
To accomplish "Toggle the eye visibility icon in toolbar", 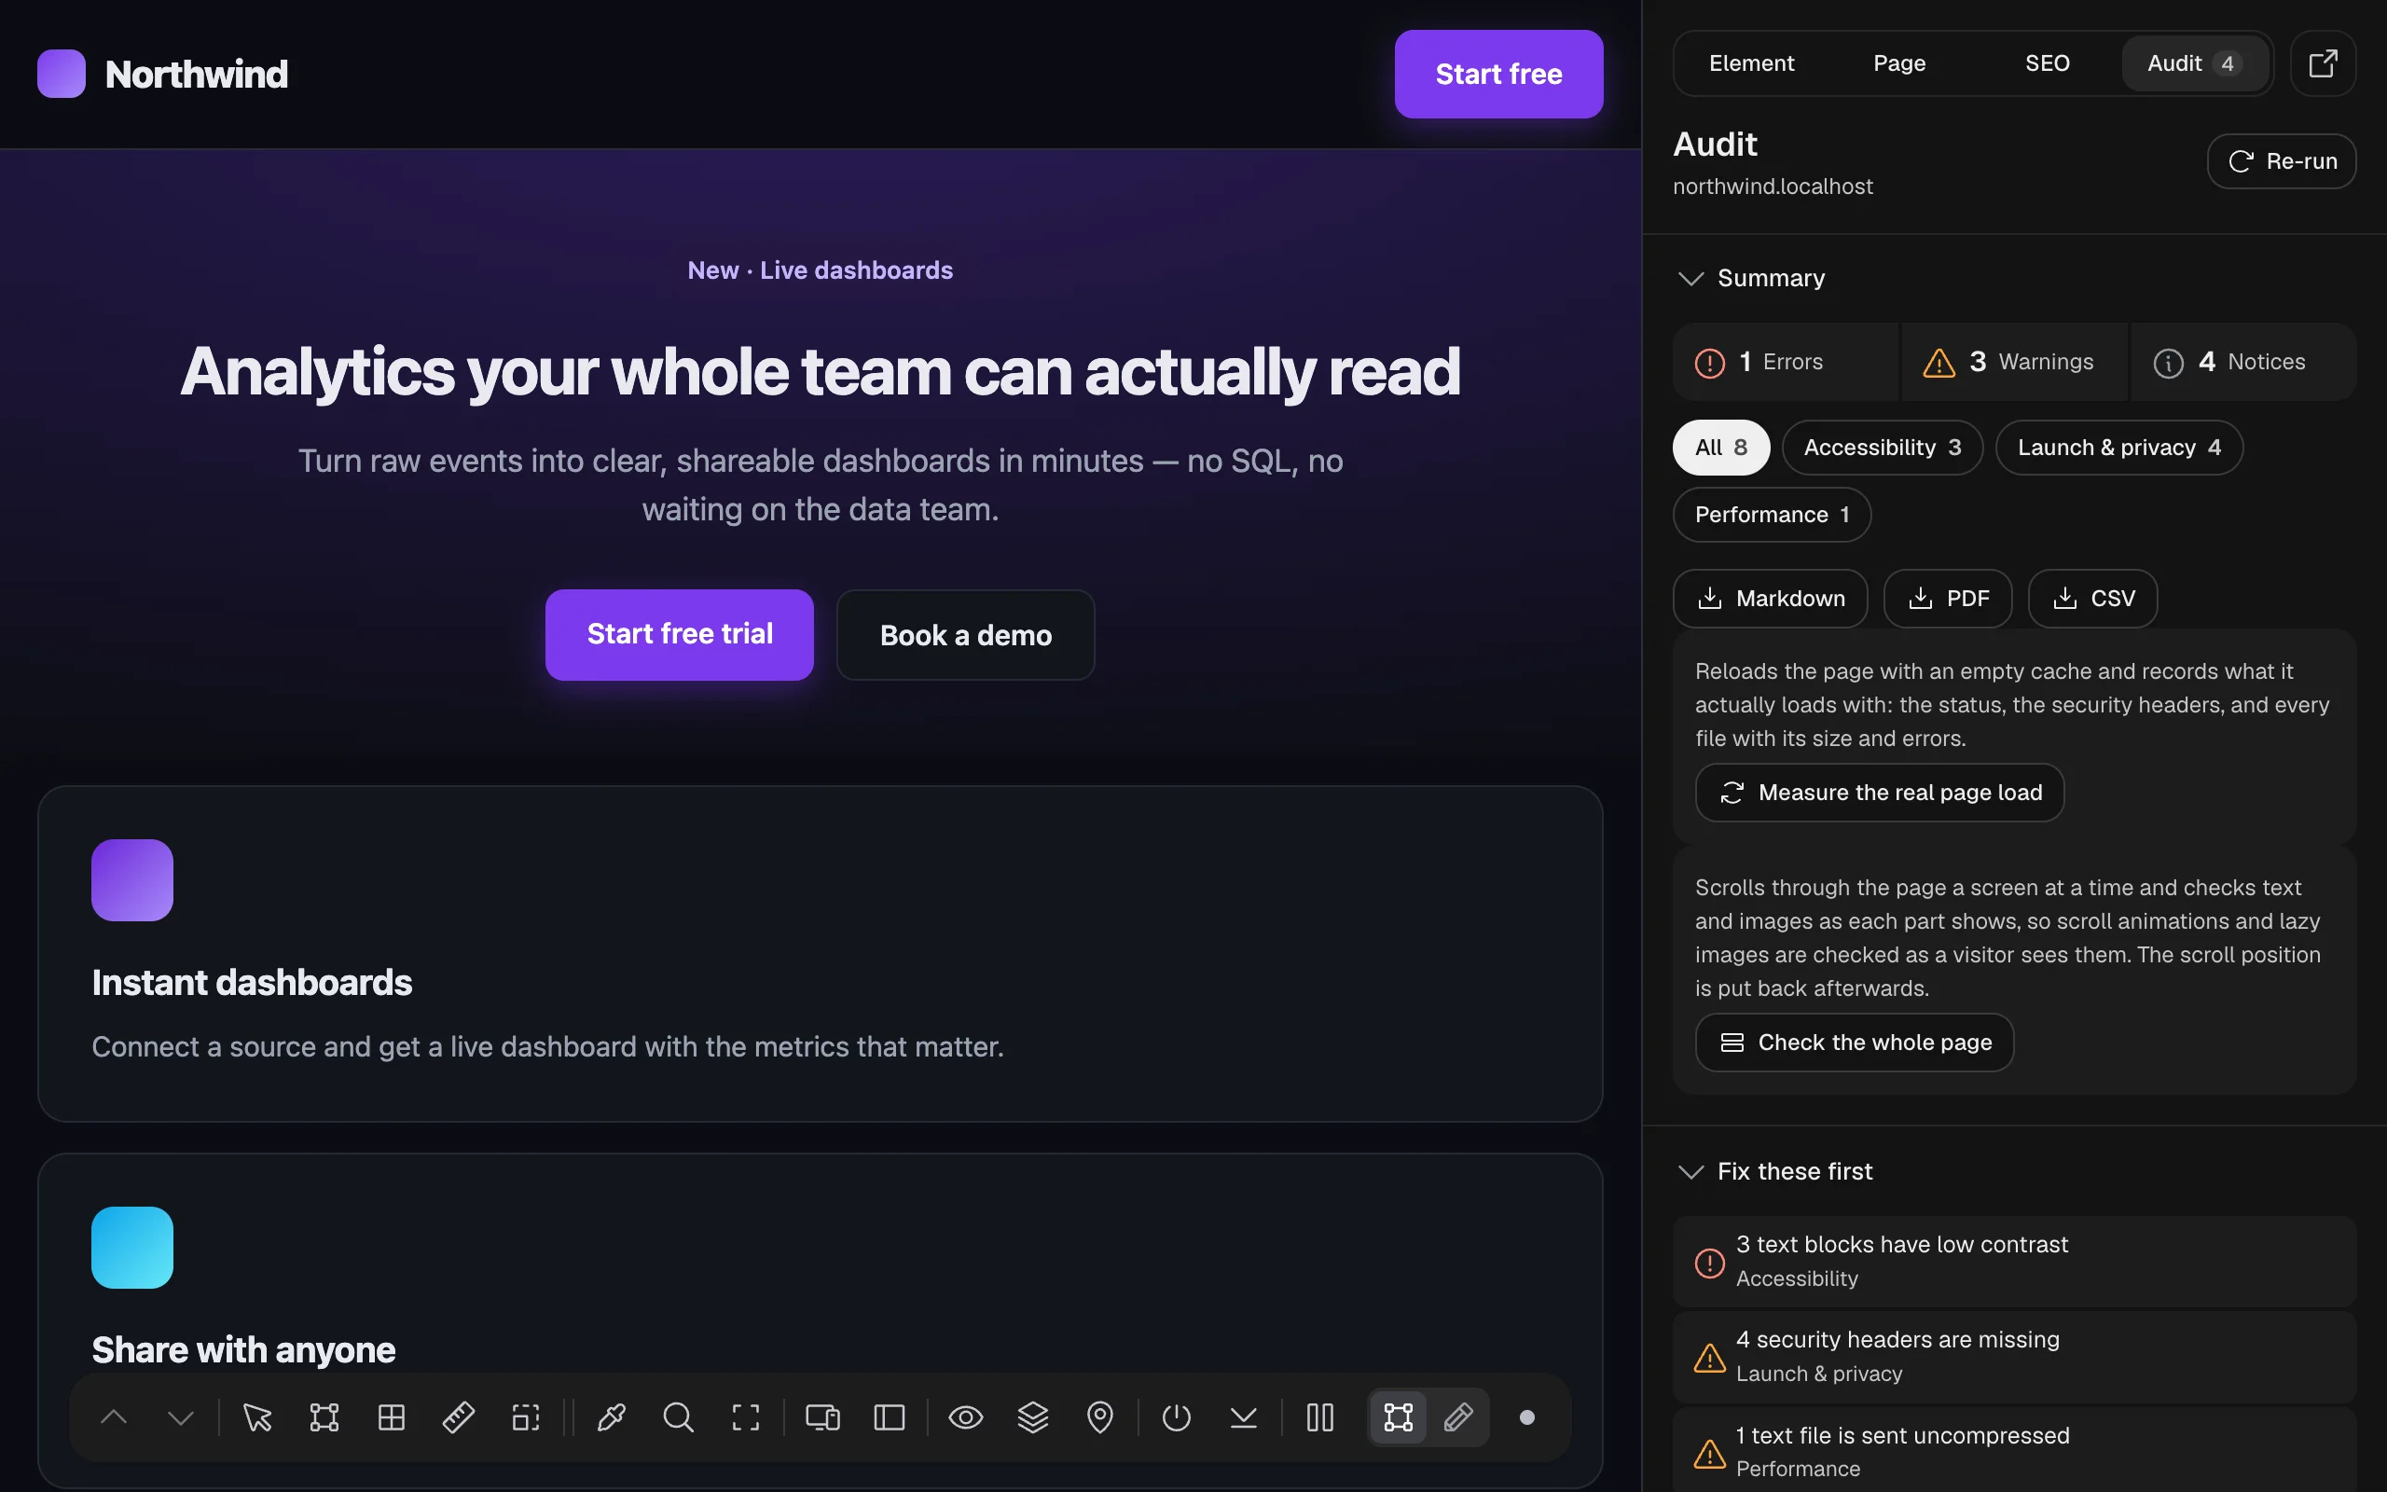I will [966, 1418].
